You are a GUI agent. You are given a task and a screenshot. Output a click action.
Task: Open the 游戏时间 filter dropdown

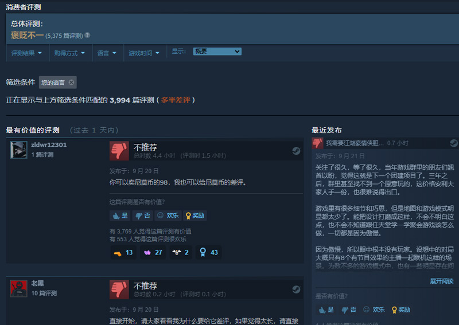click(144, 53)
